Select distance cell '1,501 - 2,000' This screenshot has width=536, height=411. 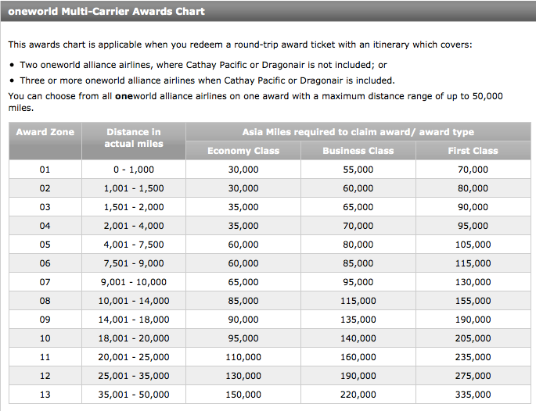click(x=134, y=207)
